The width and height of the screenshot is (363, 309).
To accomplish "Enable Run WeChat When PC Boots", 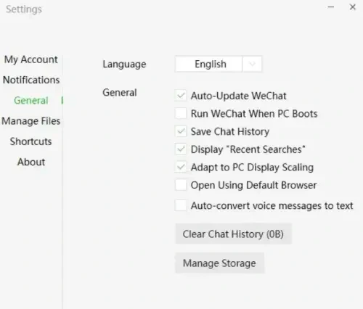I will pyautogui.click(x=181, y=113).
